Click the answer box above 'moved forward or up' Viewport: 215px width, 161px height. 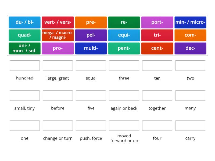(124, 125)
